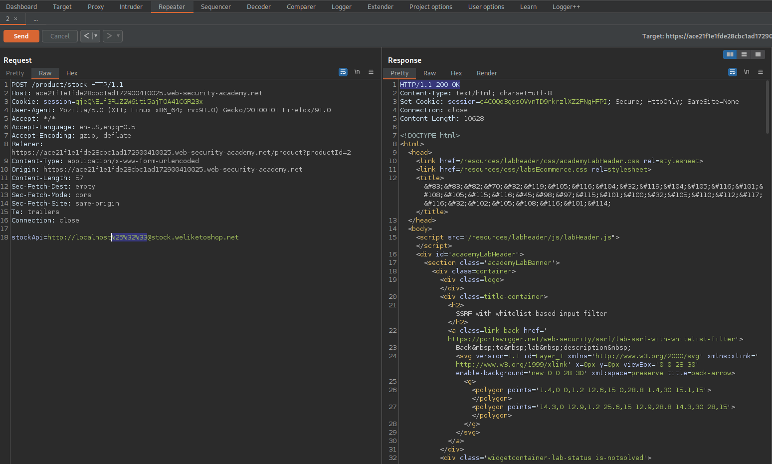
Task: Switch to top-bottom split layout
Action: click(x=744, y=54)
